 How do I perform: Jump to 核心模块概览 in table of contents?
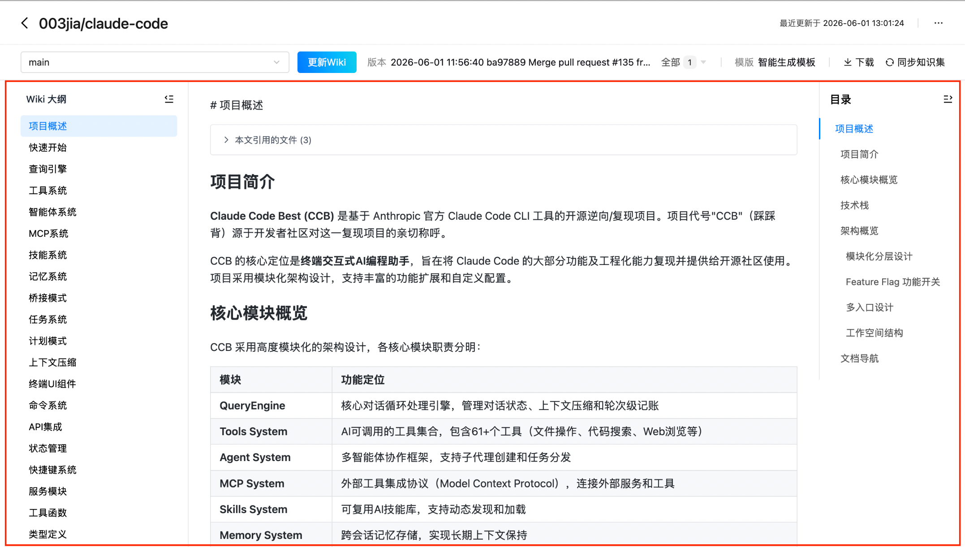[869, 180]
